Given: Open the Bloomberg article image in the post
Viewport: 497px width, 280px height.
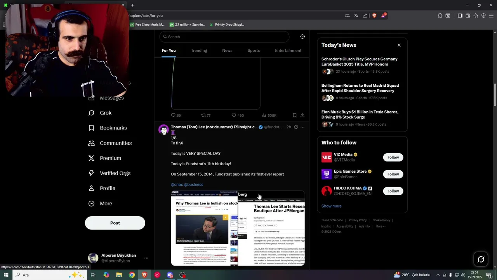Looking at the screenshot, I should (271, 228).
